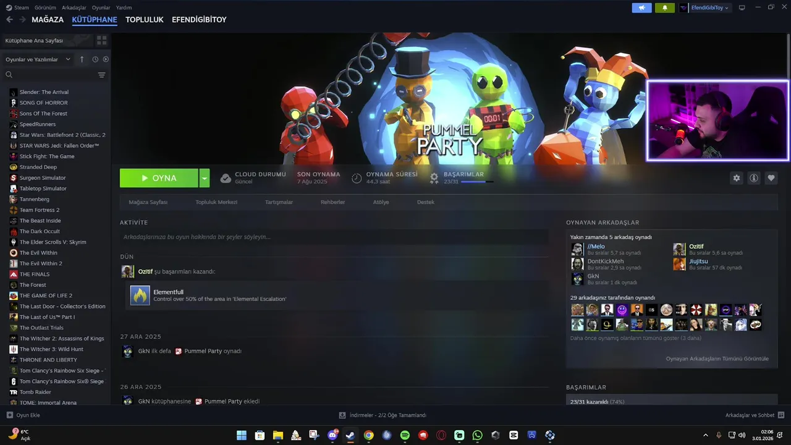
Task: Select THE FINALS in the library
Action: click(x=35, y=274)
